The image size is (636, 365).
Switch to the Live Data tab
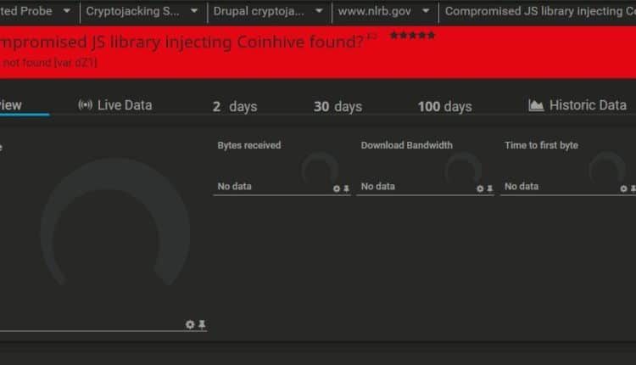tap(124, 105)
